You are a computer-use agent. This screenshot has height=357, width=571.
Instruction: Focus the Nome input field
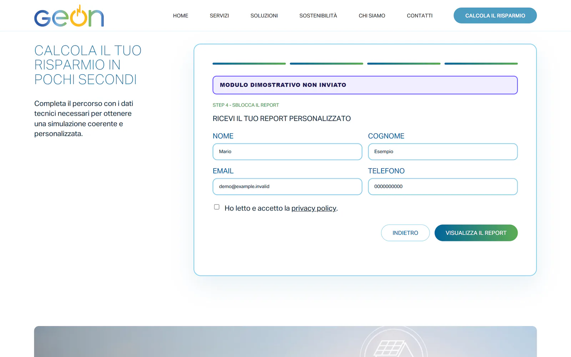(x=287, y=152)
